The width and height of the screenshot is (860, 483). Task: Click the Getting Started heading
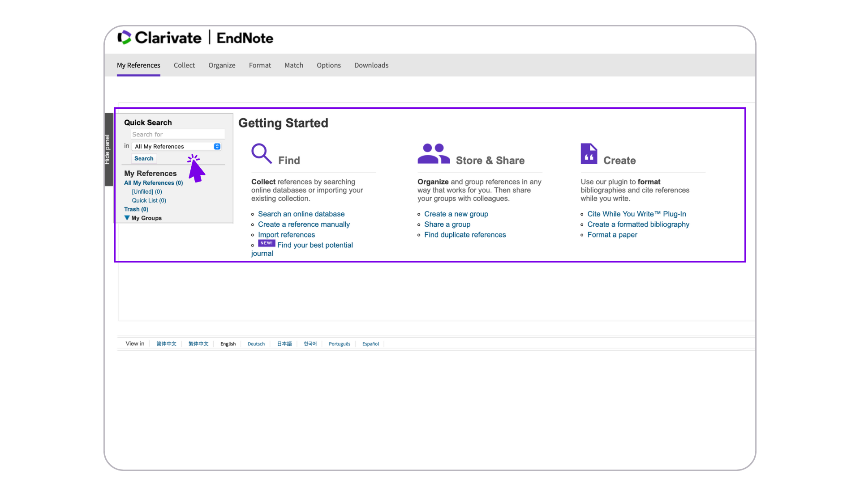click(x=283, y=123)
